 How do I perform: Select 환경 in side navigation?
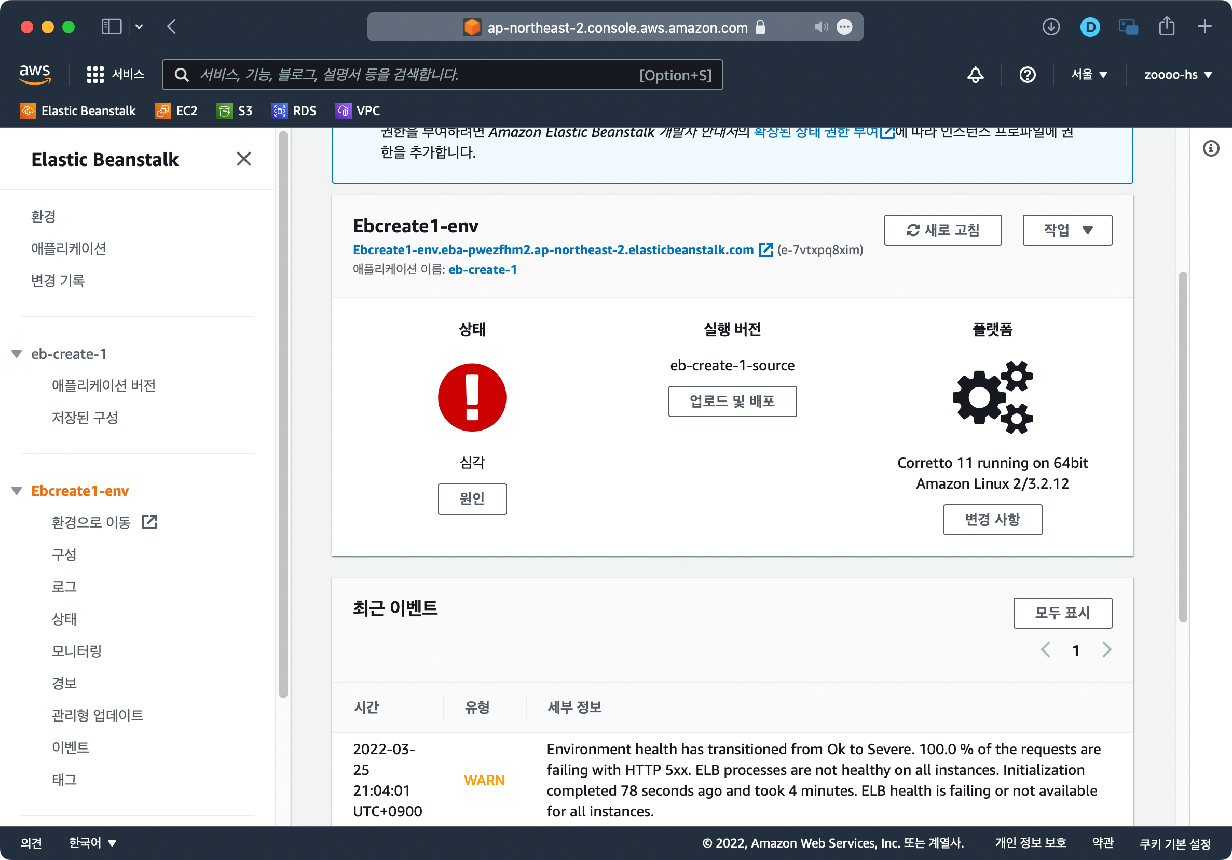[44, 216]
